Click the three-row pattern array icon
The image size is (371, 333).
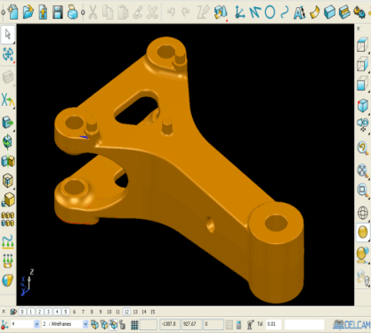[8, 219]
